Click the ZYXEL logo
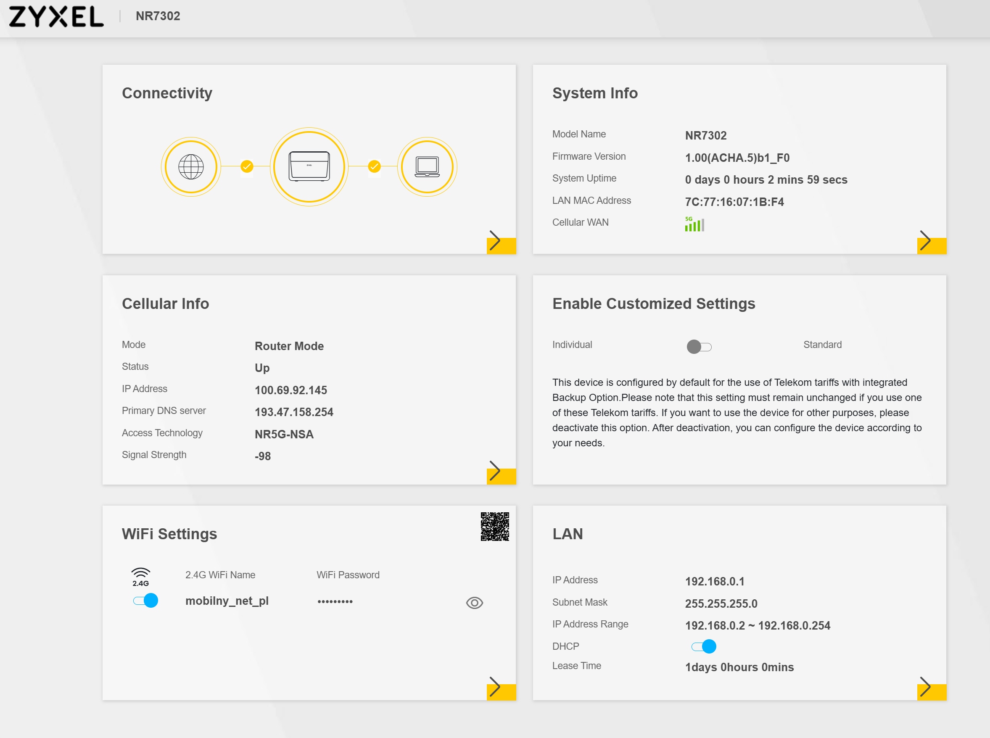This screenshot has width=990, height=738. click(x=56, y=16)
